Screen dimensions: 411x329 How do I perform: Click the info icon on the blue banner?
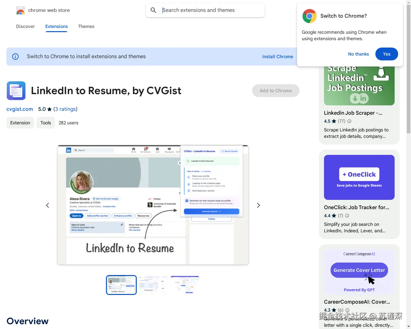click(15, 56)
